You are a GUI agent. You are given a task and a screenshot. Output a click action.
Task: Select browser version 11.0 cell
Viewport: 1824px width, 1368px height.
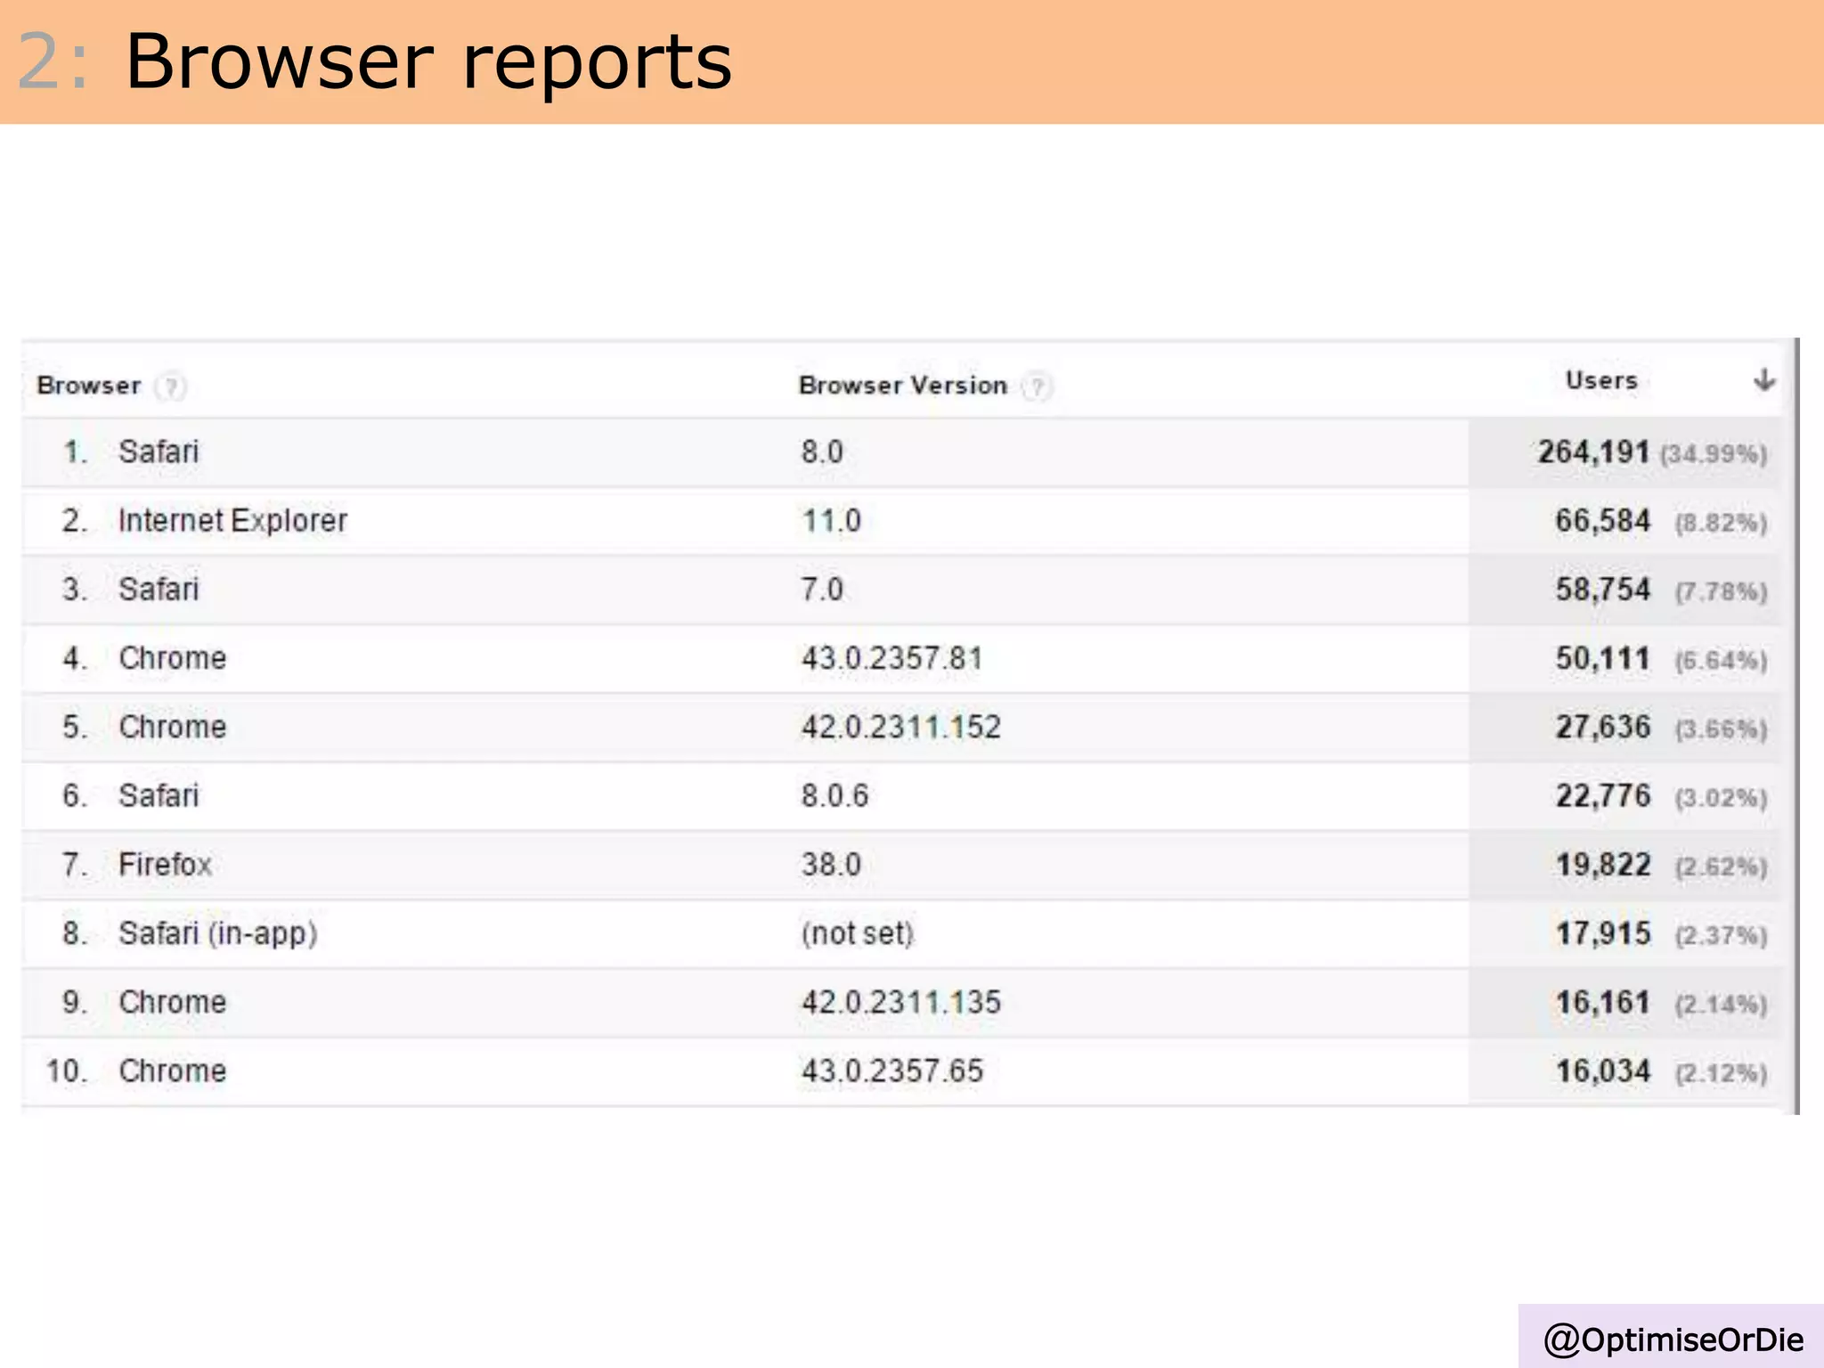click(832, 520)
